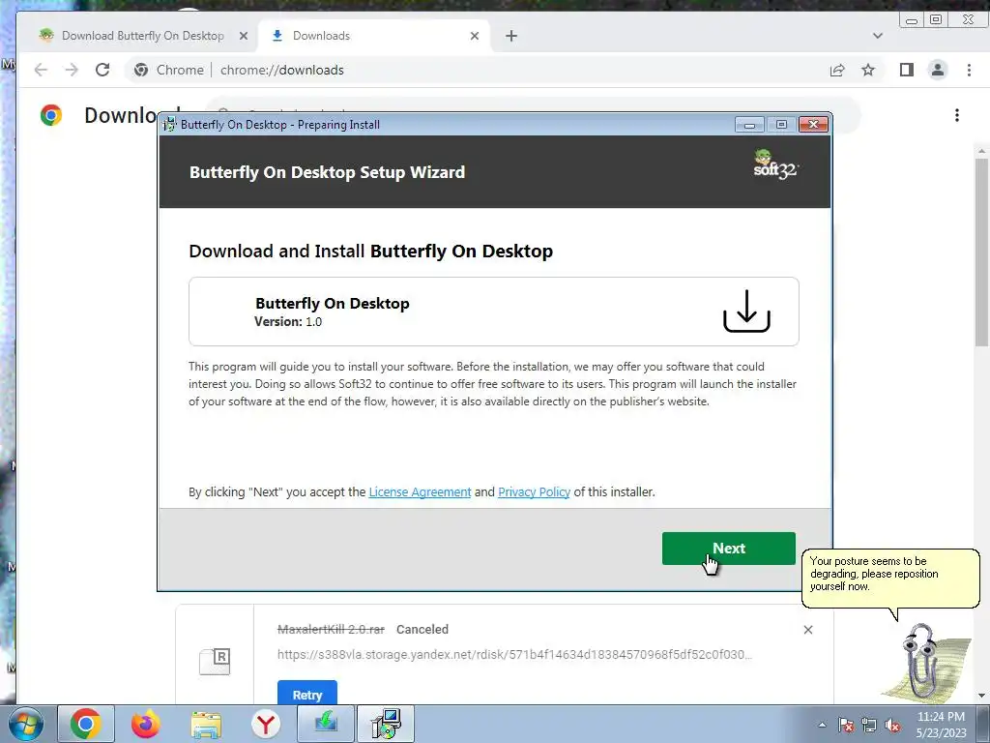
Task: Click the green Next button
Action: click(728, 548)
